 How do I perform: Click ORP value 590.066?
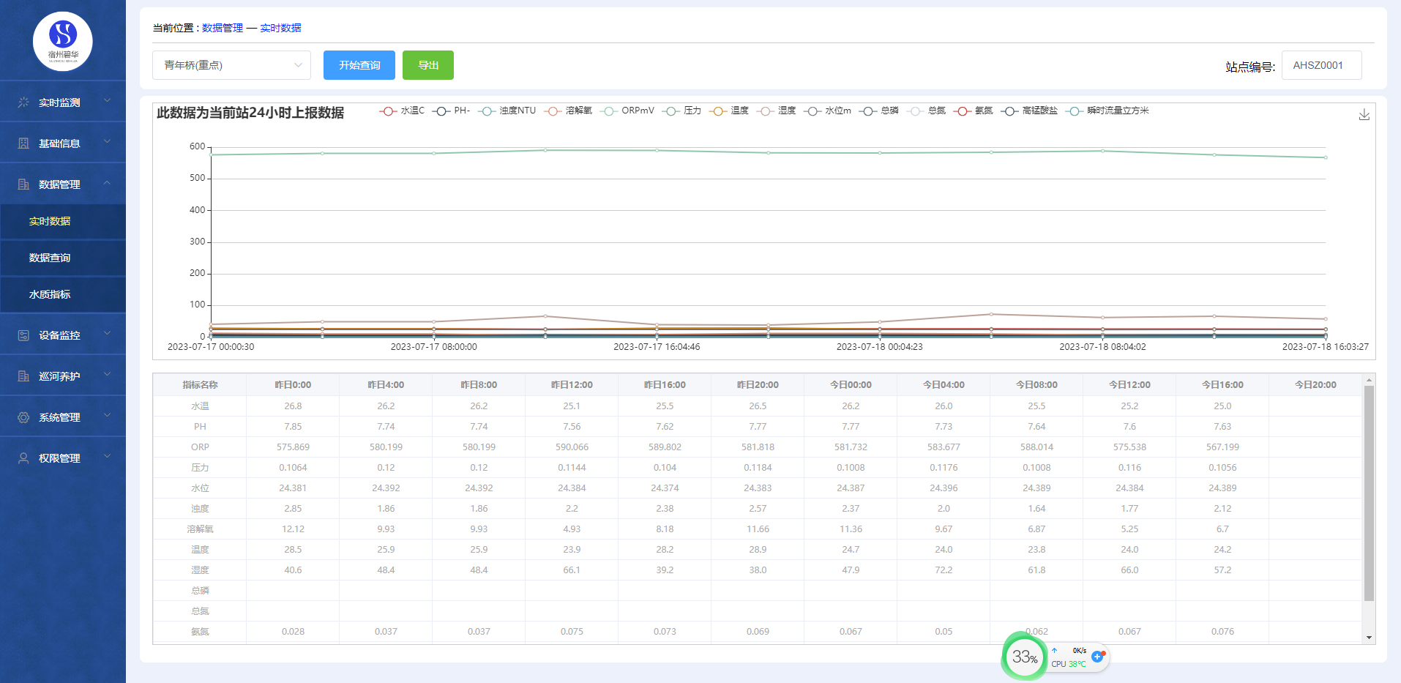point(572,447)
